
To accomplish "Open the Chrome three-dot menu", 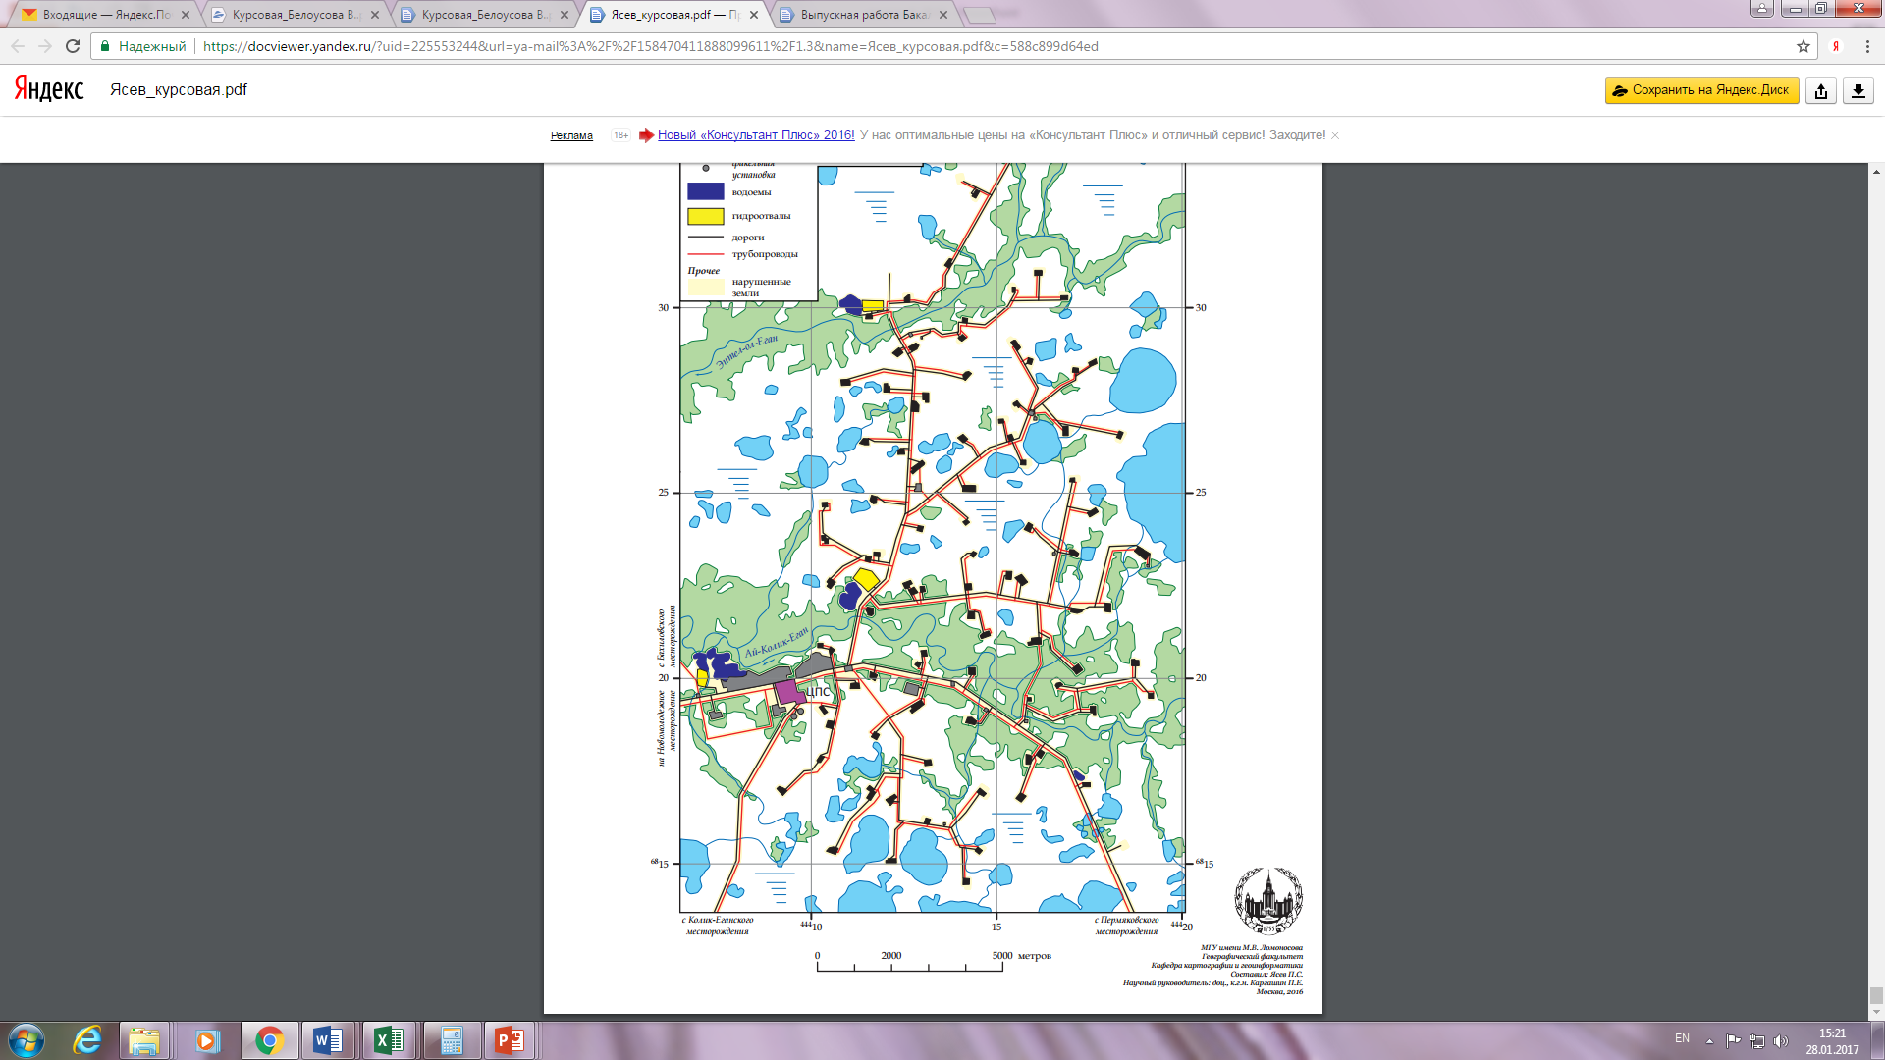I will 1867,46.
